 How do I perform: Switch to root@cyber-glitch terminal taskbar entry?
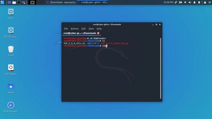(x=93, y=2)
